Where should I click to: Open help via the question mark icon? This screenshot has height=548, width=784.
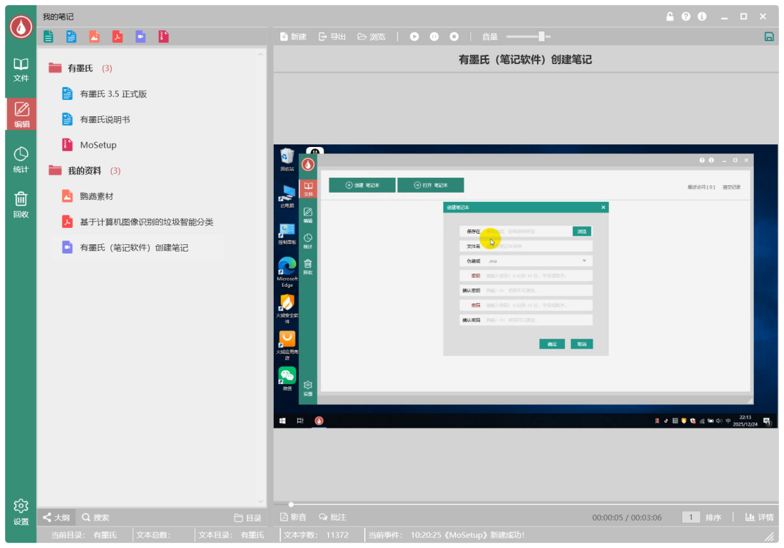(686, 16)
